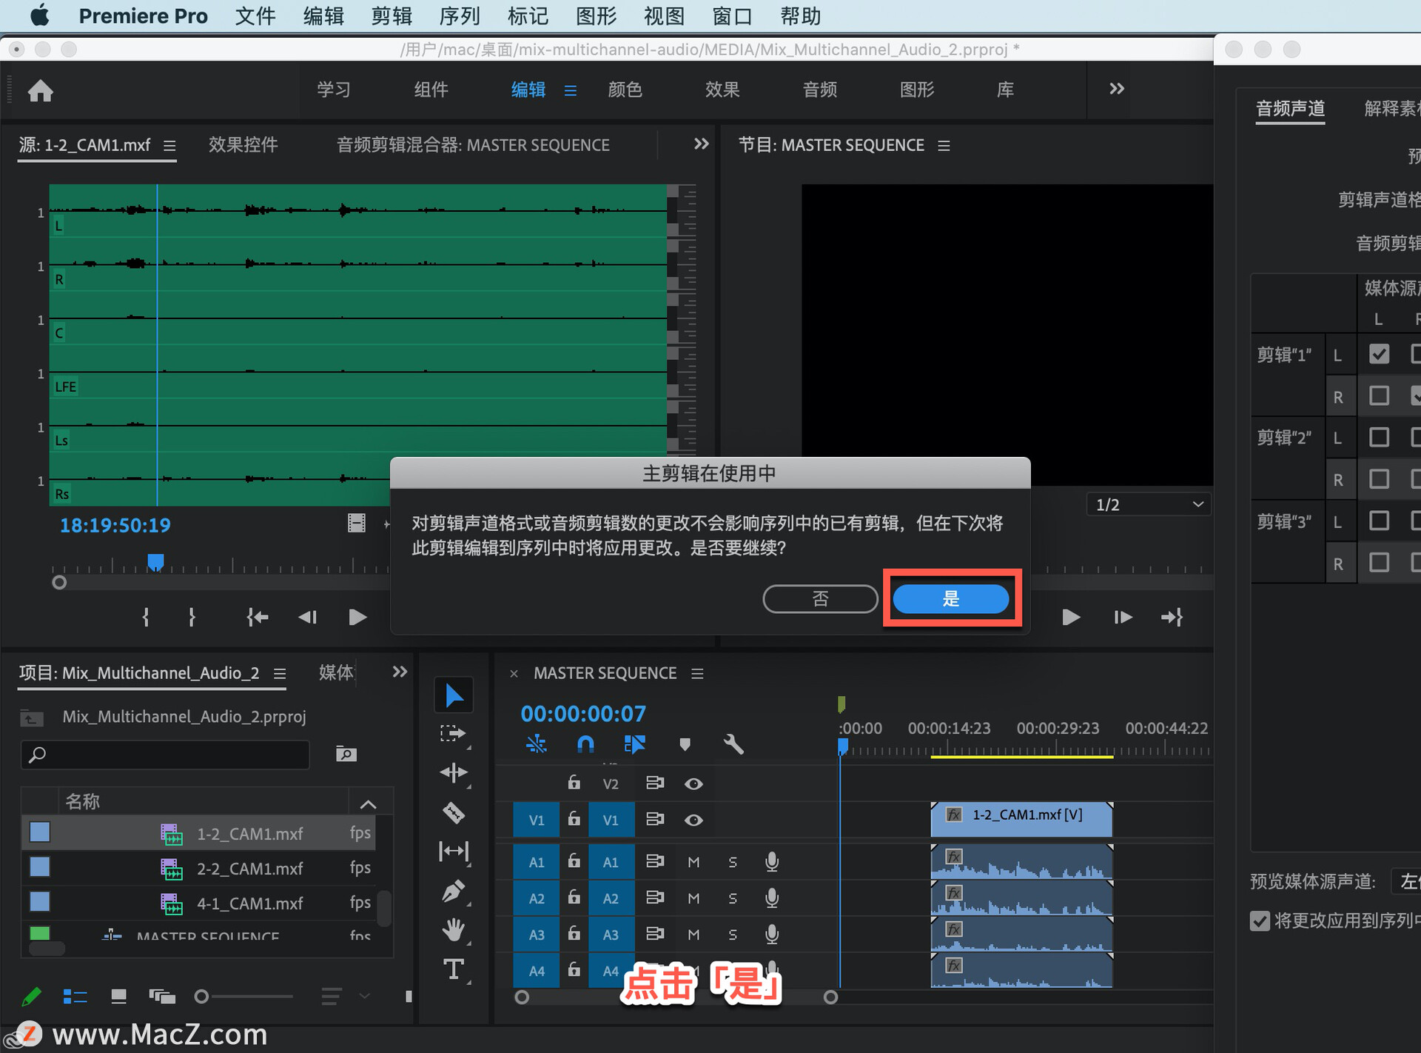Expand source panel overflow tabs

(x=701, y=144)
